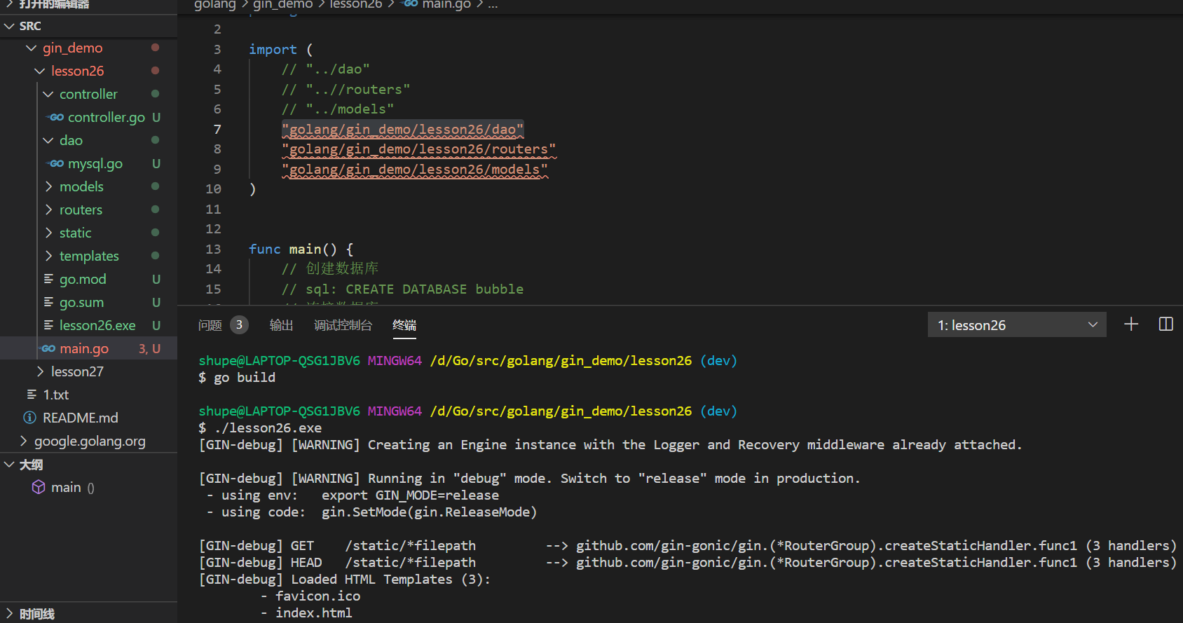This screenshot has width=1183, height=623.
Task: Click the Go icon beside controller.go
Action: click(x=56, y=117)
